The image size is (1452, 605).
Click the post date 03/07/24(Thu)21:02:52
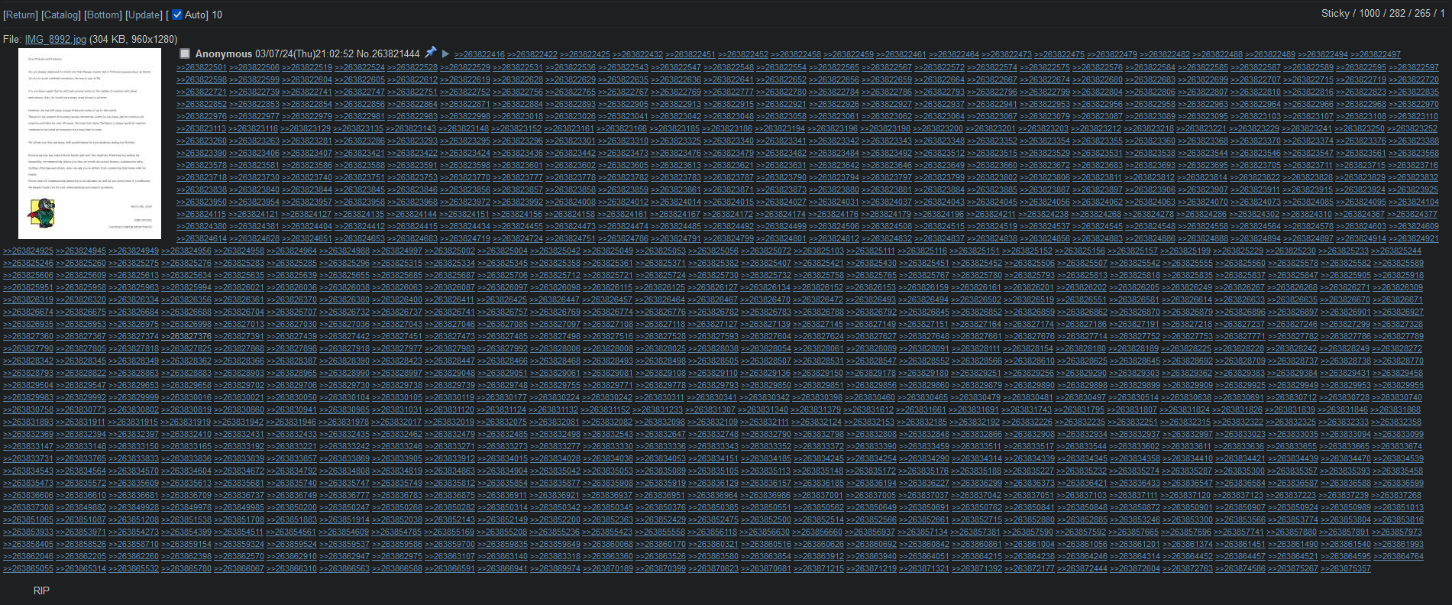(305, 53)
